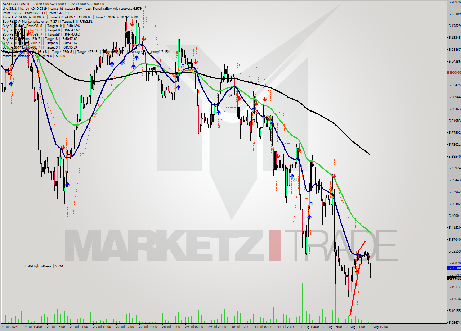Viewport: 461px width, 331px height.
Task: Click the '25 Jul 07:00' time axis label
Action: tap(55, 327)
